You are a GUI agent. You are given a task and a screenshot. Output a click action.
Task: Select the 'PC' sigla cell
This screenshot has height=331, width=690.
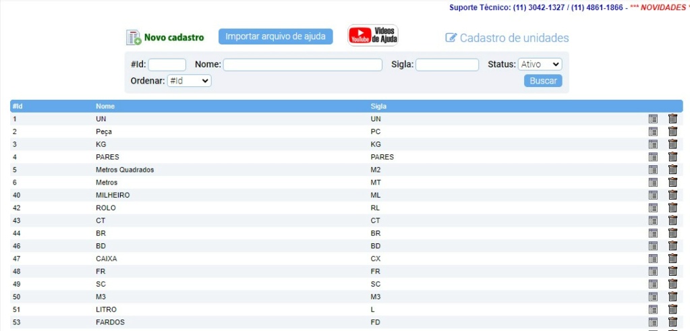click(x=376, y=131)
